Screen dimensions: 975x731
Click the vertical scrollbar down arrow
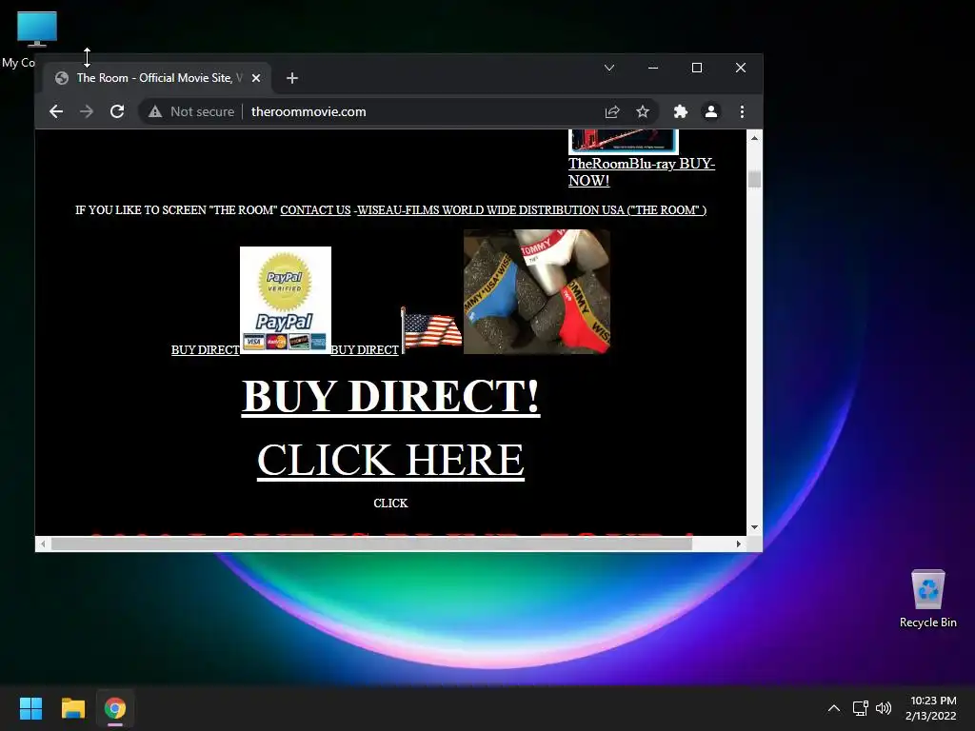tap(754, 527)
